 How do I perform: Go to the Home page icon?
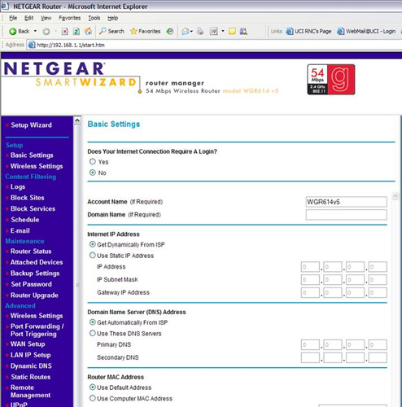pos(88,31)
